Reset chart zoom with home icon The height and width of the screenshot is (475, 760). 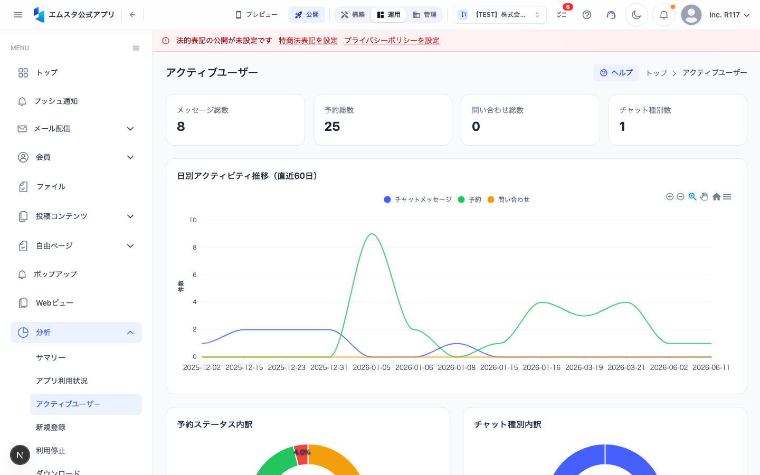tap(716, 197)
